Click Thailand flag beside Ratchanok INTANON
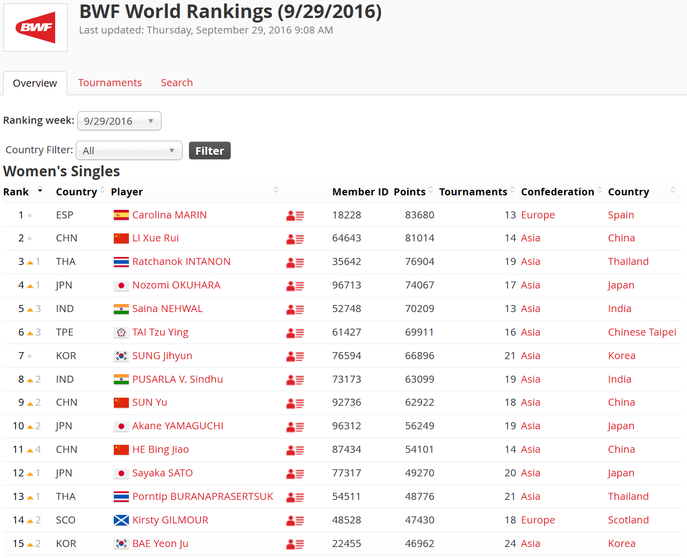The height and width of the screenshot is (558, 687). pos(121,262)
